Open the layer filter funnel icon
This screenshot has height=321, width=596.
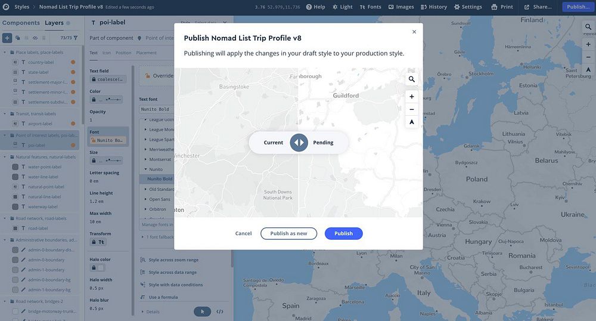pos(76,38)
